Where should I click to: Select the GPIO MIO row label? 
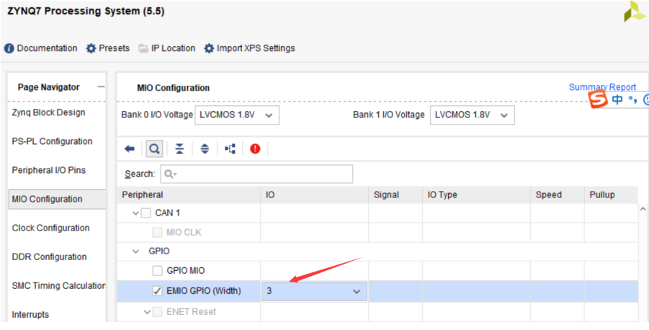point(185,271)
